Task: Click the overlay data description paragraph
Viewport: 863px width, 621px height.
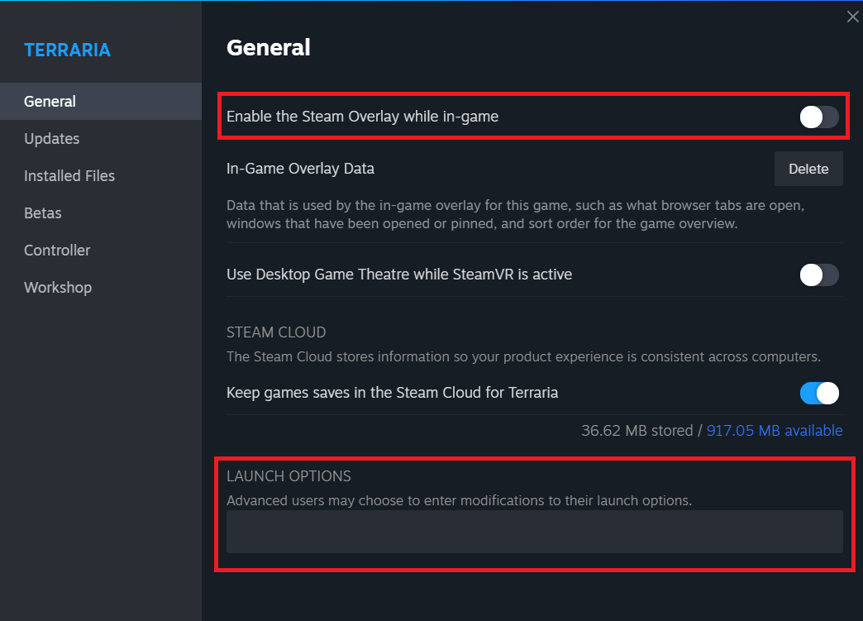Action: (516, 214)
